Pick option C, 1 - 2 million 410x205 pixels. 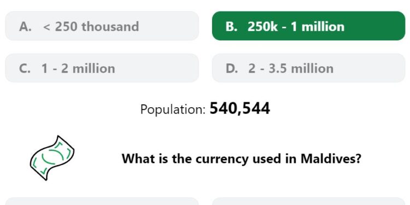pos(102,68)
